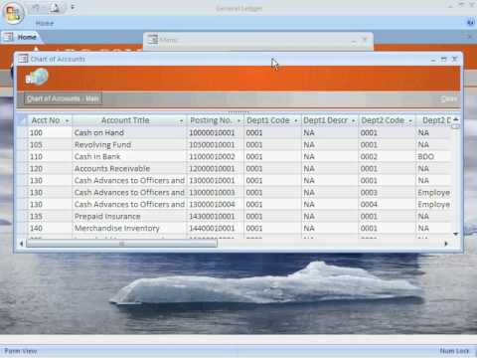Open Dept1 Code column filter dropdown
This screenshot has height=358, width=477.
[x=295, y=120]
